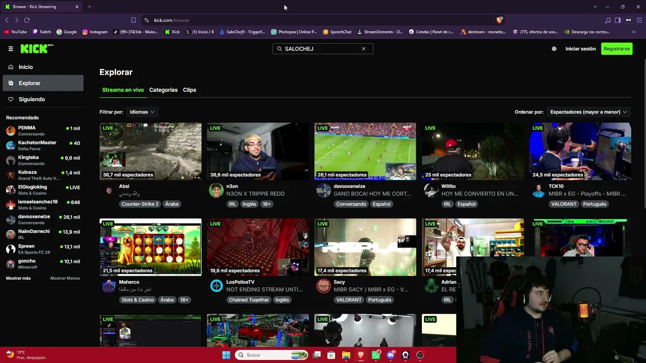Bookmark this page in address bar

tap(133, 20)
